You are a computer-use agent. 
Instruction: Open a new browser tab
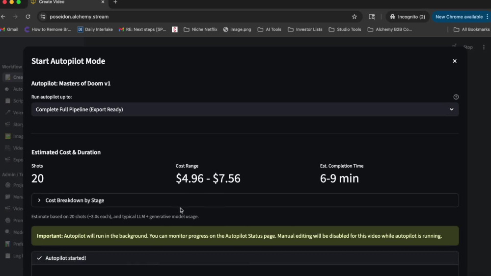[115, 2]
